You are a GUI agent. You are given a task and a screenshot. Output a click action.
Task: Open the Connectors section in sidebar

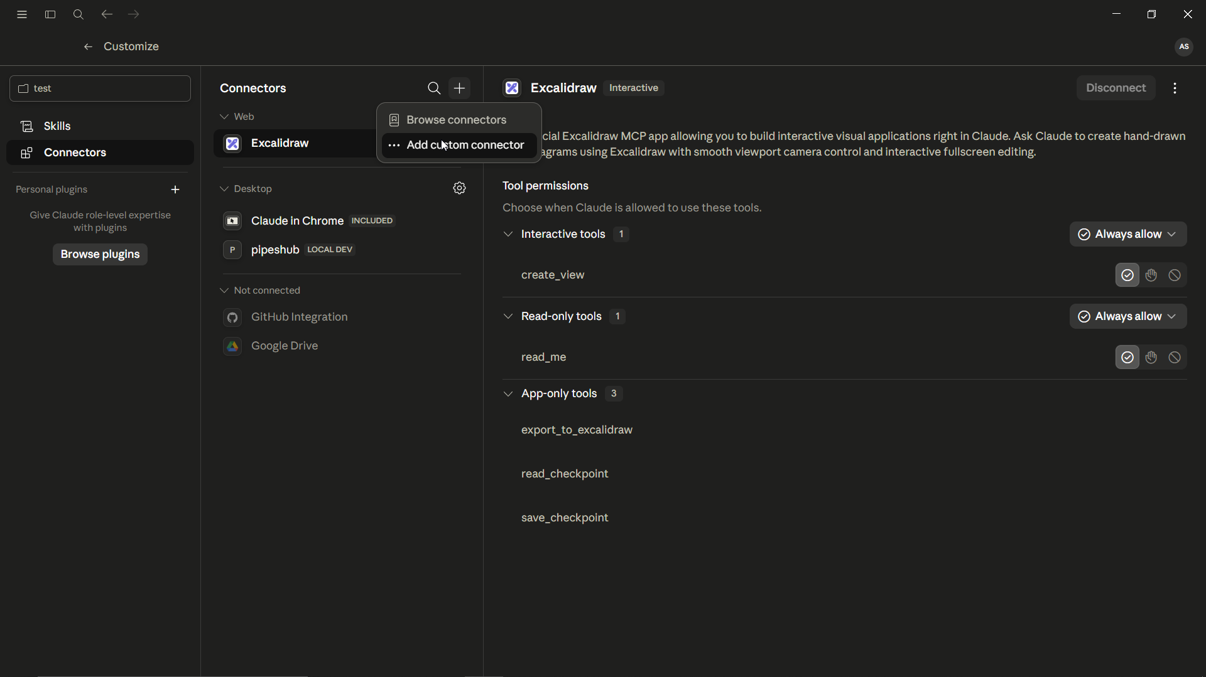100,153
